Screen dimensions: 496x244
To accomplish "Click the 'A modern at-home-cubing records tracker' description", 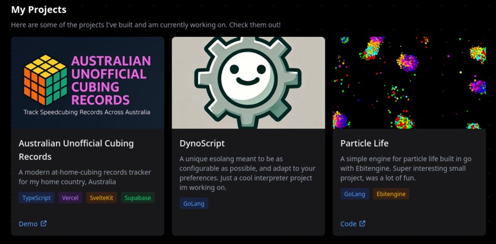I will tap(85, 177).
